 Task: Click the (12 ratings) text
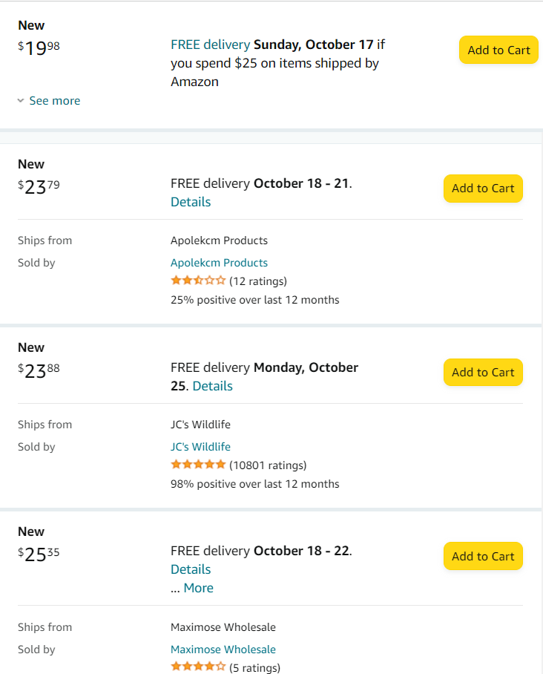coord(258,281)
